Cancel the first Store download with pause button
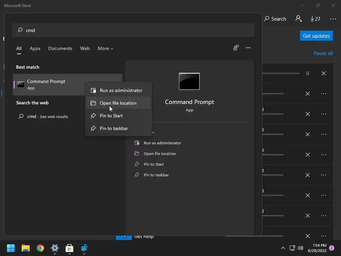The image size is (341, 256). tap(324, 73)
